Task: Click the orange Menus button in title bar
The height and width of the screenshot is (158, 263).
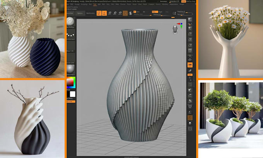Action: (x=183, y=1)
